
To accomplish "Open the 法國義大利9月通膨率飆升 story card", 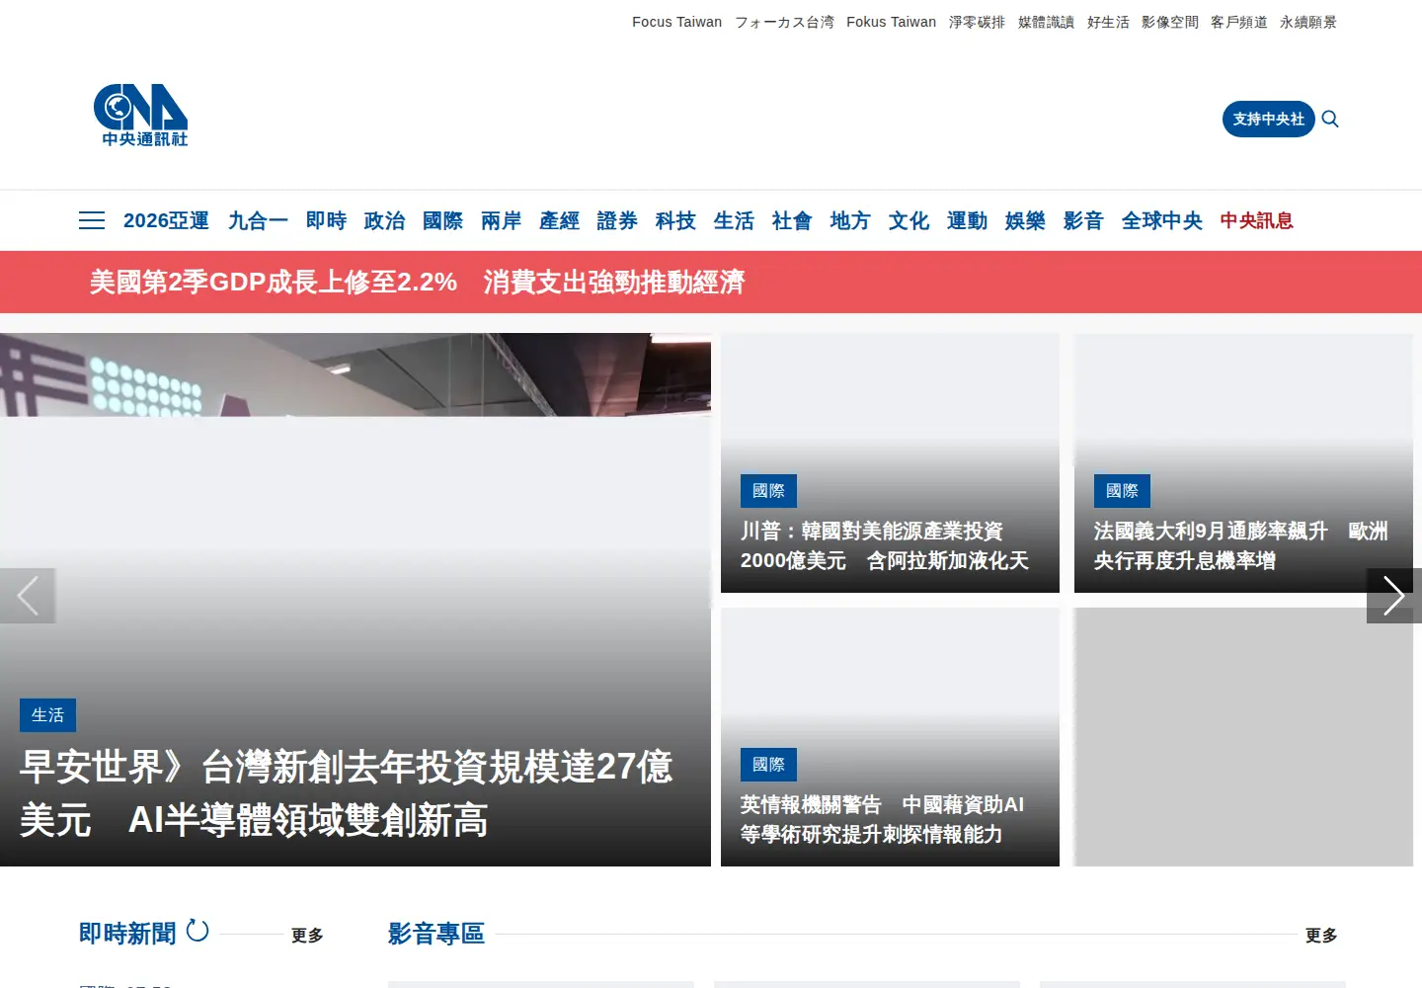I will click(1243, 463).
